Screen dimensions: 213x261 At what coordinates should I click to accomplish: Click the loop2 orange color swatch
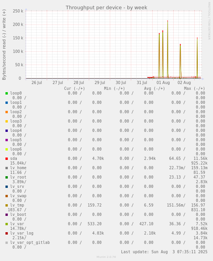tap(7, 112)
